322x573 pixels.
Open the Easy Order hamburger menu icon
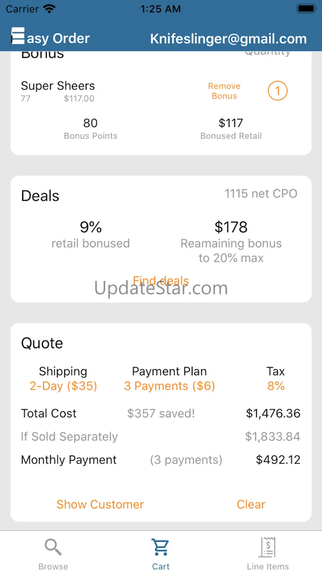(x=18, y=36)
